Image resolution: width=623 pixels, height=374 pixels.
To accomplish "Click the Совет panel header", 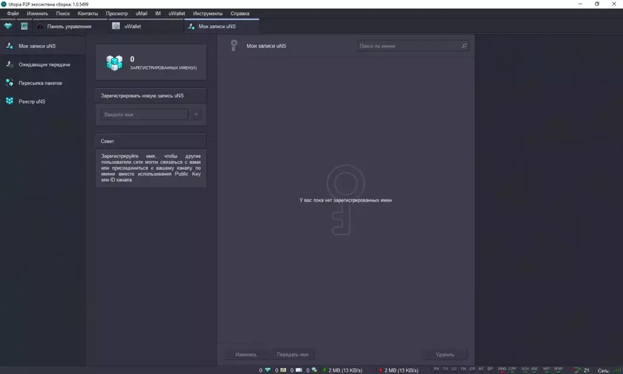I will pos(151,141).
